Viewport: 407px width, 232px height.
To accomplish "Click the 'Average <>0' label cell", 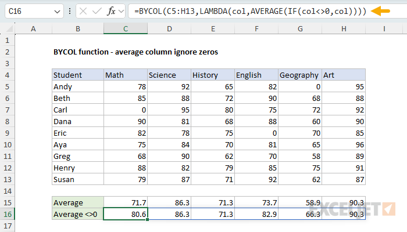I will click(x=78, y=215).
